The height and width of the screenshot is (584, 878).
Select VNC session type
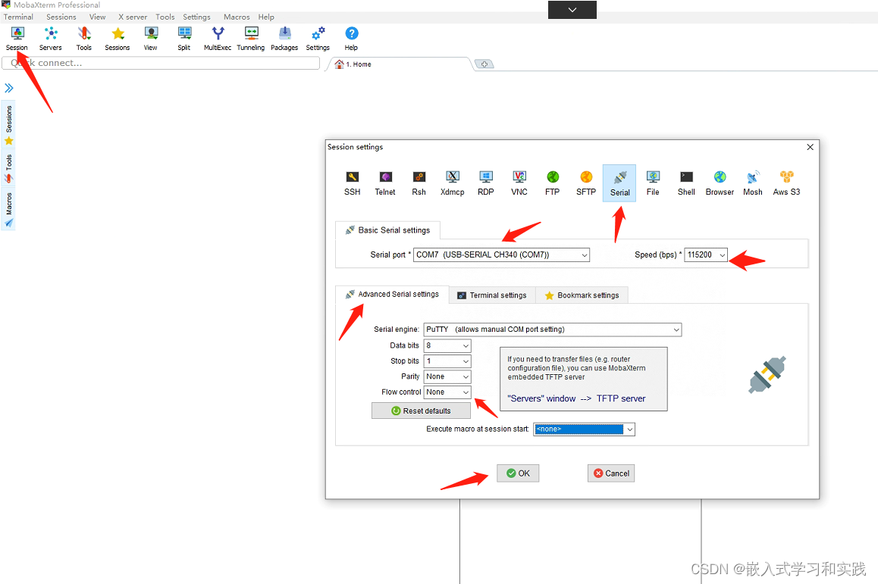point(519,183)
